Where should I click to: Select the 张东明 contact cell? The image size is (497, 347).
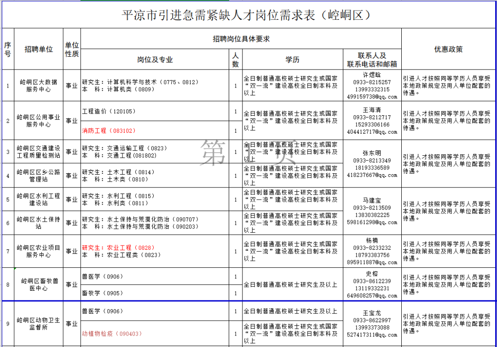tap(372, 164)
